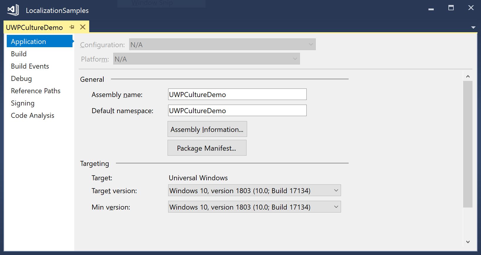Close the UWPCultureDemo tab
Screen dimensions: 481x255
(83, 27)
